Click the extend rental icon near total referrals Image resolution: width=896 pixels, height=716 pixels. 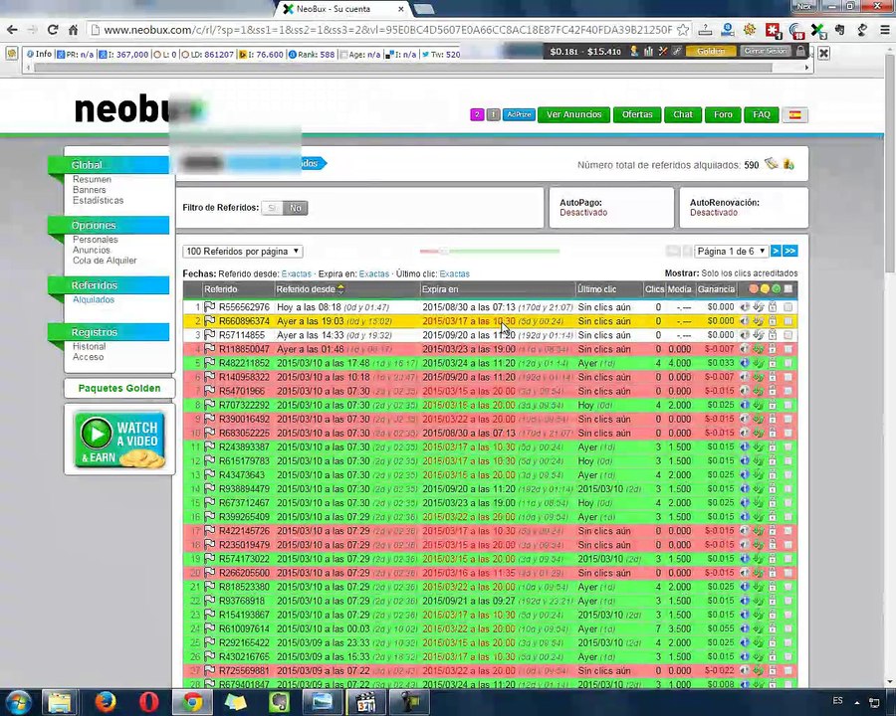(x=772, y=164)
